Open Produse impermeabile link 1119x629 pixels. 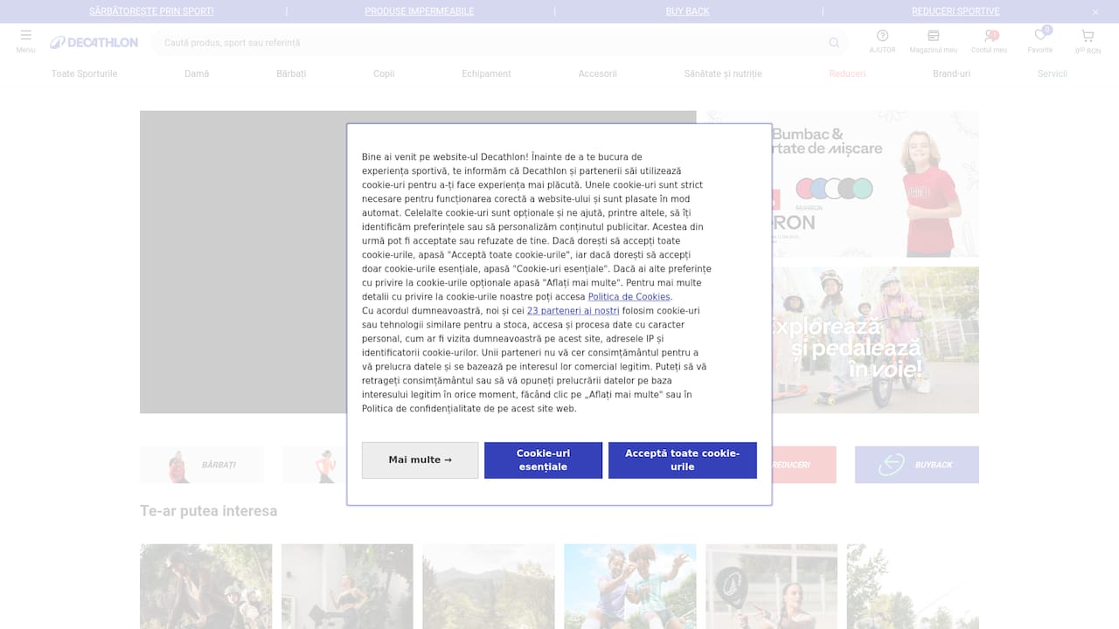(x=420, y=11)
